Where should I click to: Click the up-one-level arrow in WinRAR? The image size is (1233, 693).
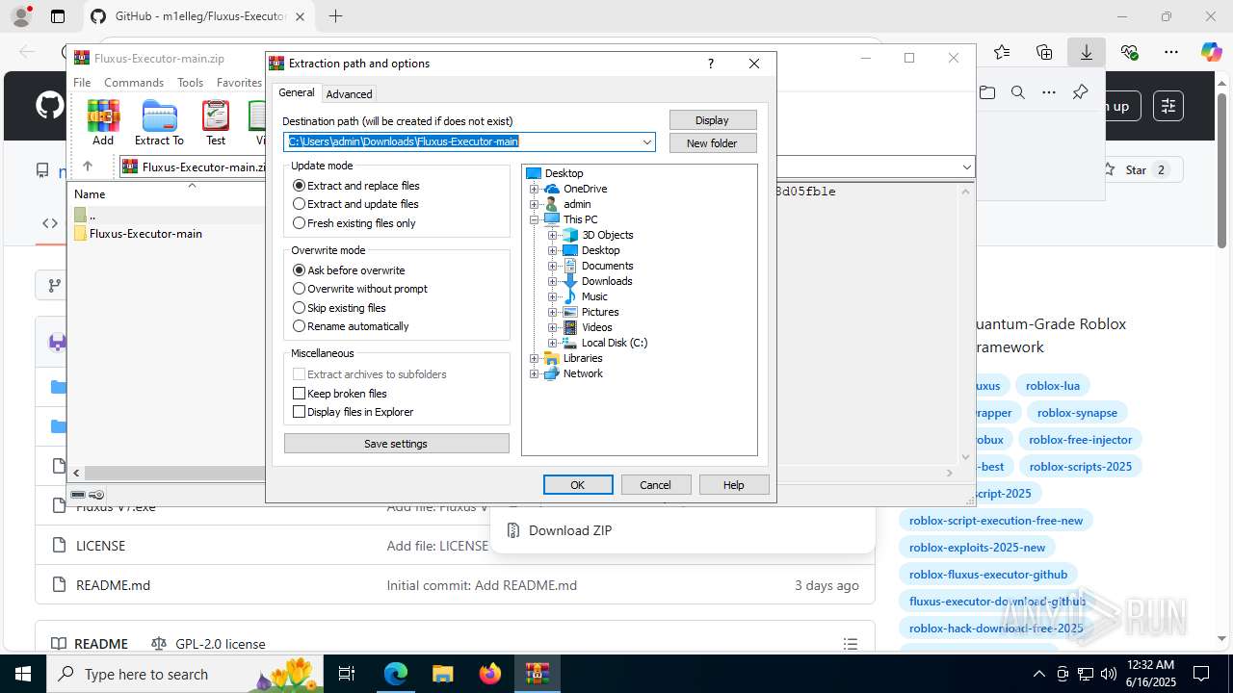[x=88, y=167]
